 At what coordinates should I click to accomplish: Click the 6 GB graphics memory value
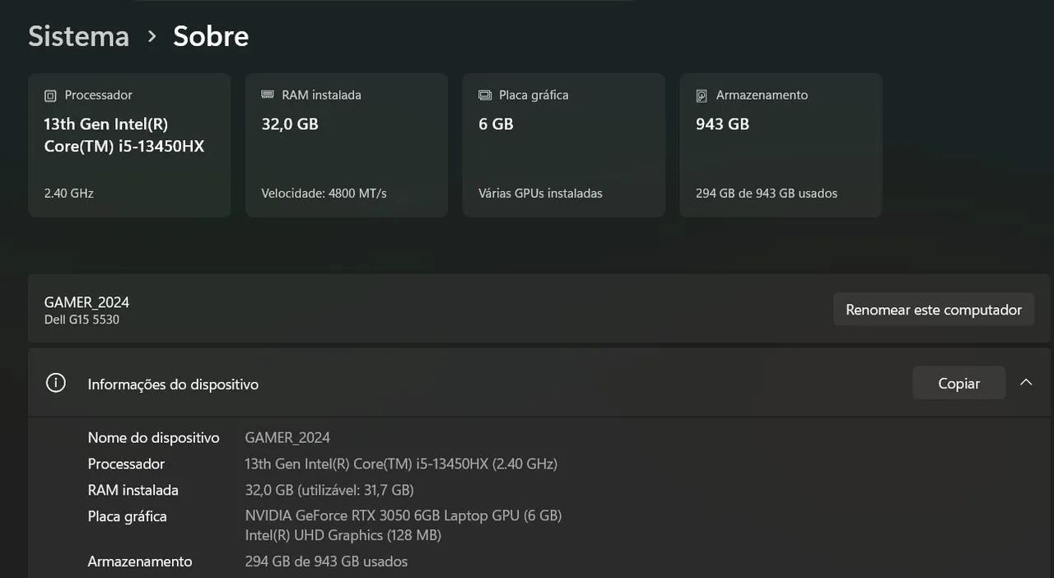tap(496, 124)
